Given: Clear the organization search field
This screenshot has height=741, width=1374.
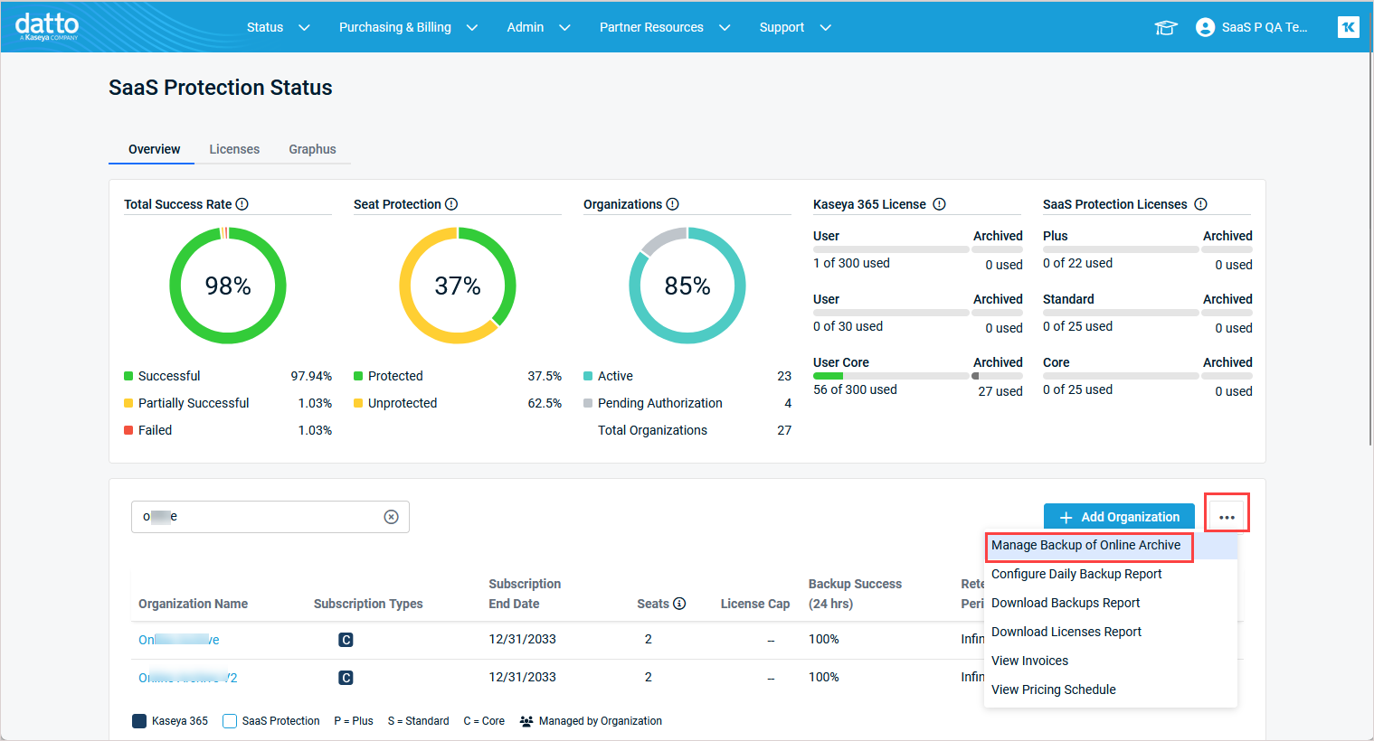Looking at the screenshot, I should [391, 517].
